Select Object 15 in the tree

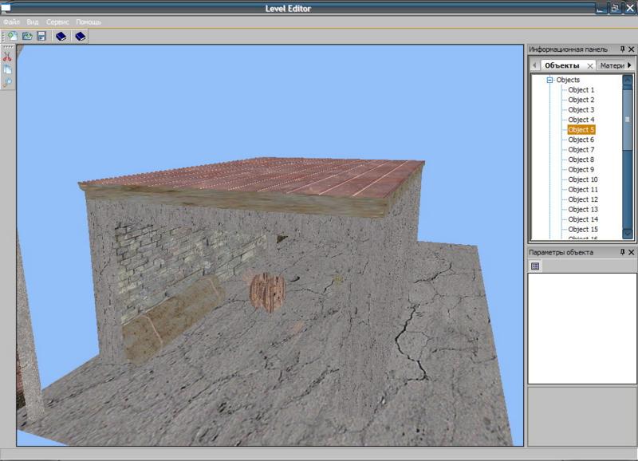pyautogui.click(x=583, y=230)
